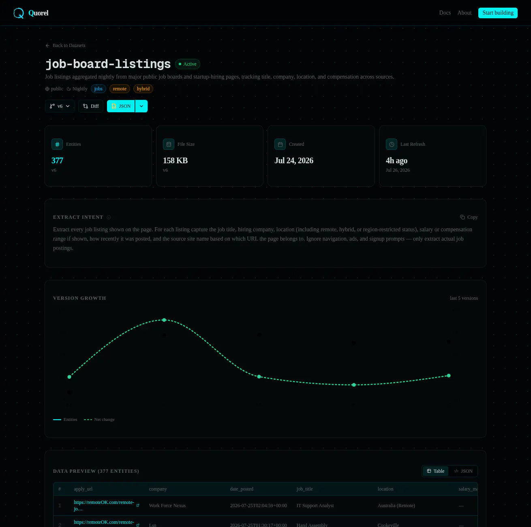This screenshot has height=527, width=531.
Task: Toggle the Entities legend item
Action: 65,419
